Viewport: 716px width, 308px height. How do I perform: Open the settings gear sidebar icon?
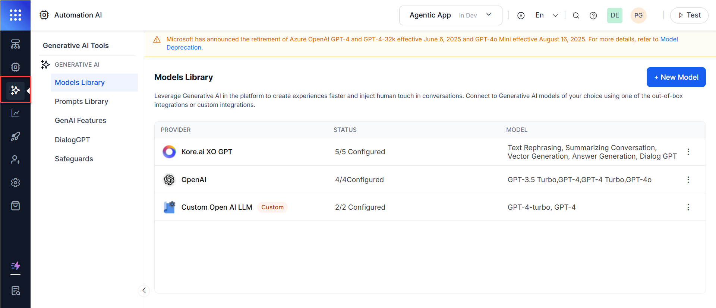(15, 182)
